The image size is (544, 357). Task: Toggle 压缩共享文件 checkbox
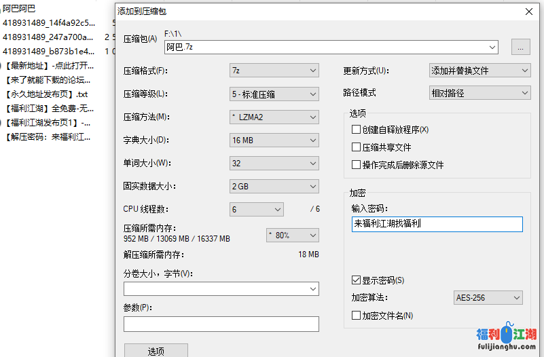point(356,147)
